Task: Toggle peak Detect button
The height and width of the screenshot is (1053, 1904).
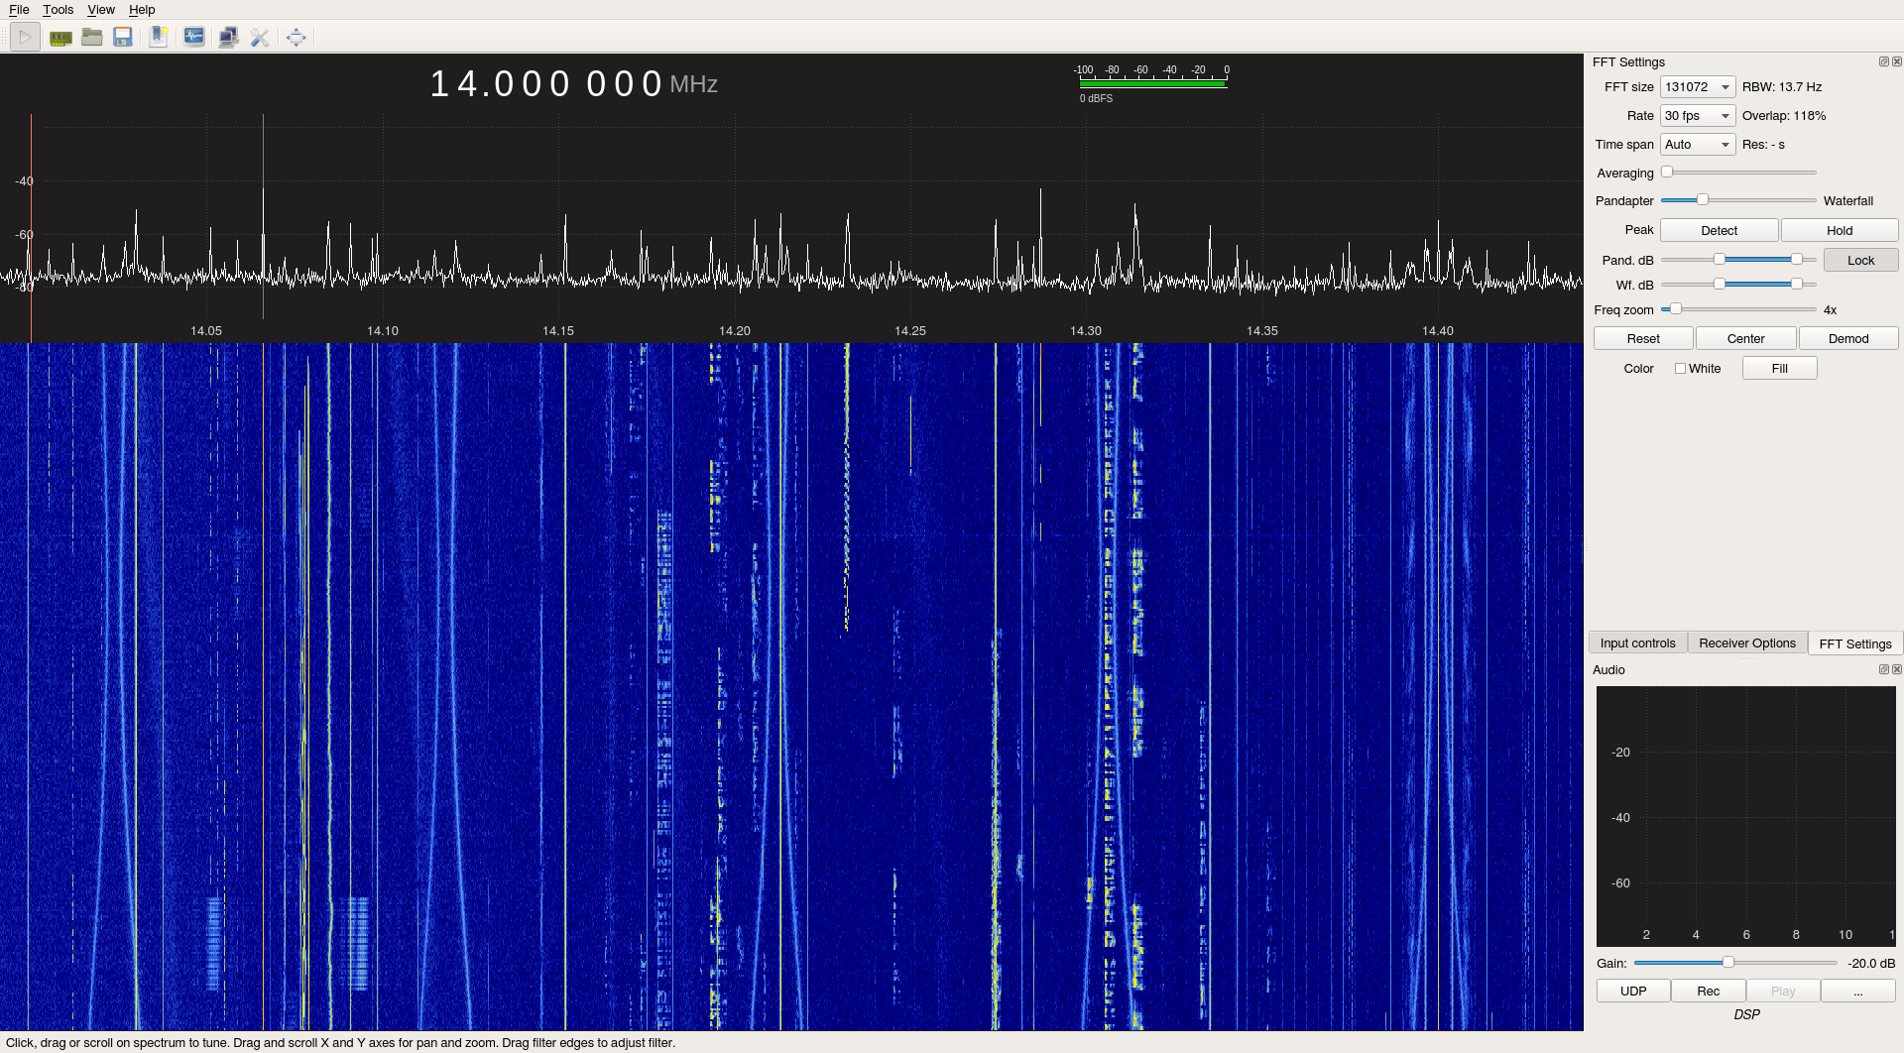Action: pyautogui.click(x=1719, y=231)
